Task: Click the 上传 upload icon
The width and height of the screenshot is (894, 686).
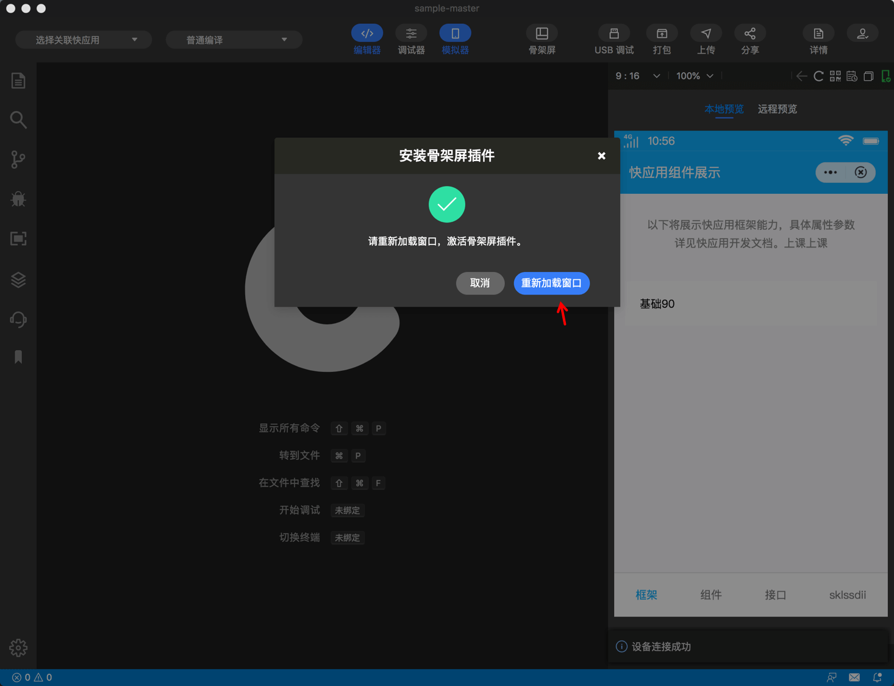Action: (706, 38)
